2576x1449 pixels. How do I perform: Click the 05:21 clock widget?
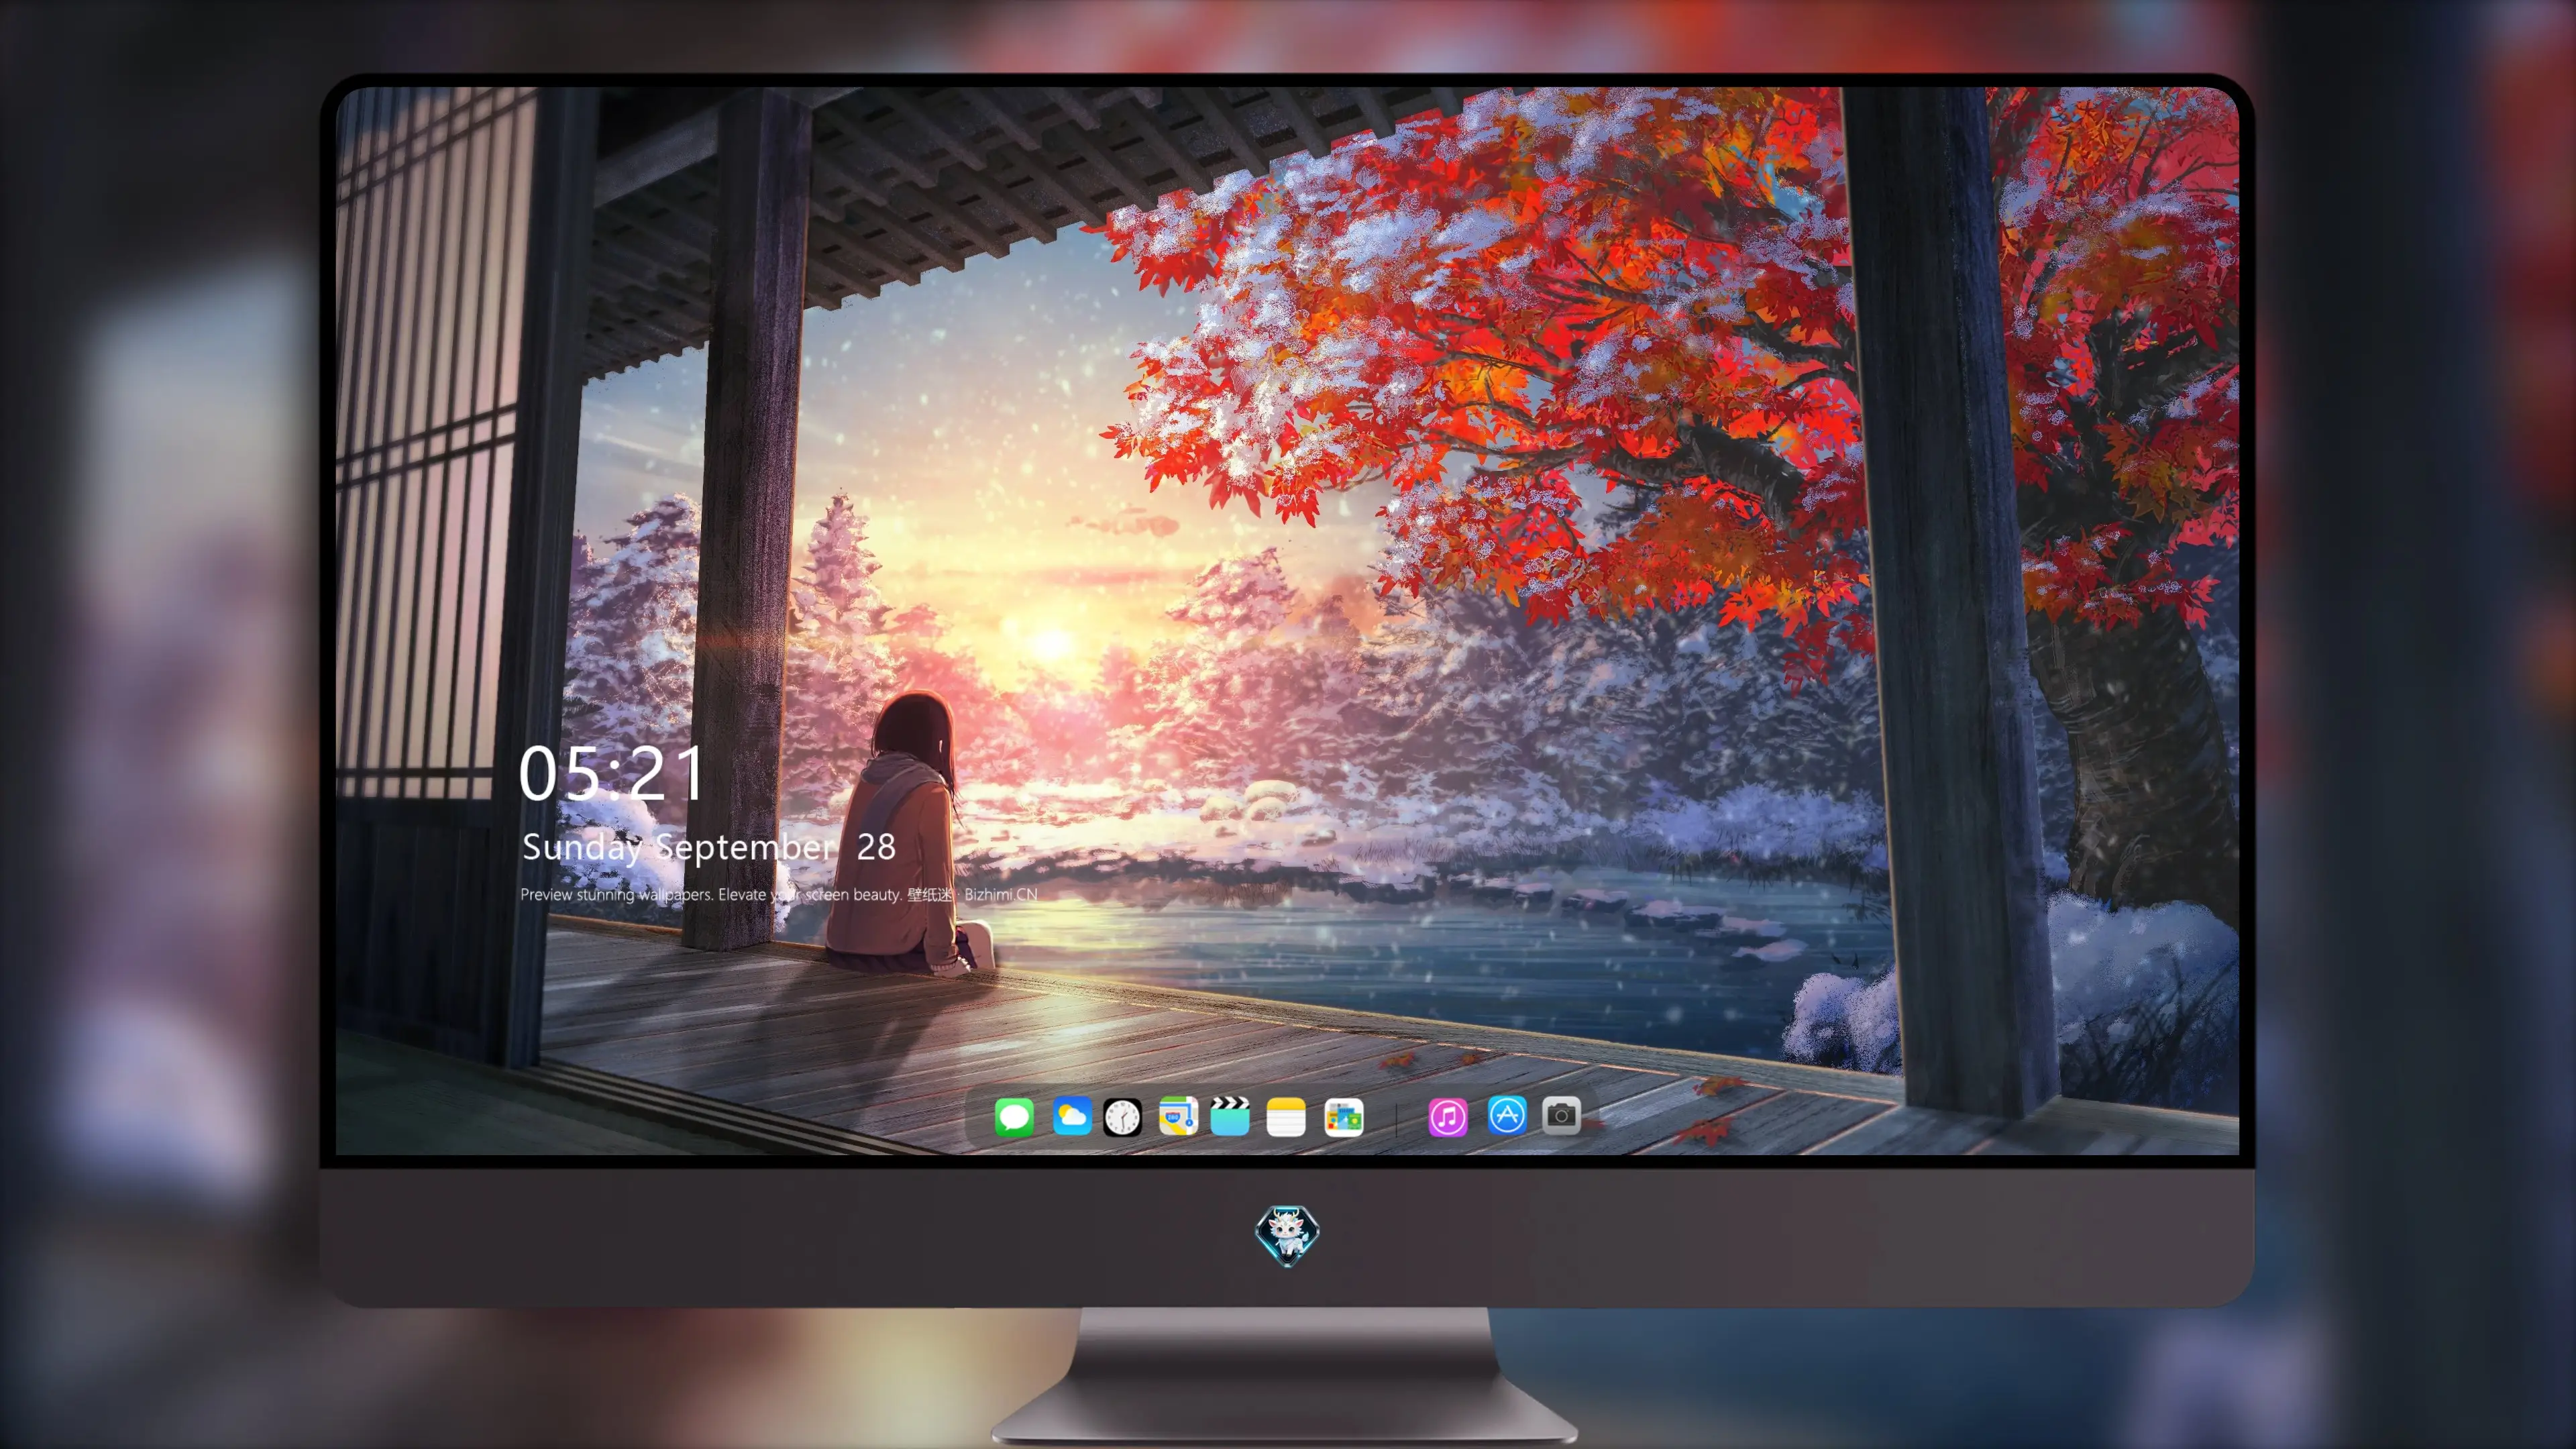(612, 773)
